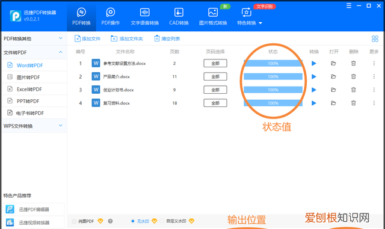Click Word icon of 产品简介.docx
The width and height of the screenshot is (385, 229).
tap(96, 76)
